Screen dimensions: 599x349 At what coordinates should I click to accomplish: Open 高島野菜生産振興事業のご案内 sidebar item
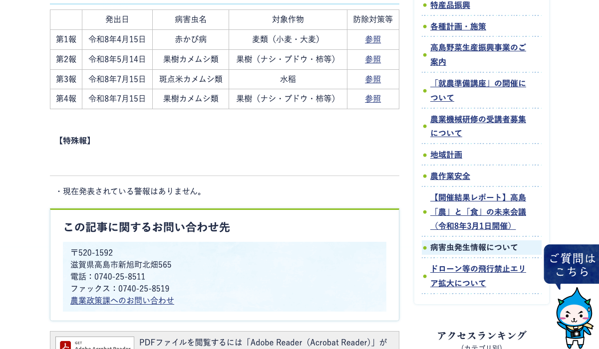coord(478,55)
